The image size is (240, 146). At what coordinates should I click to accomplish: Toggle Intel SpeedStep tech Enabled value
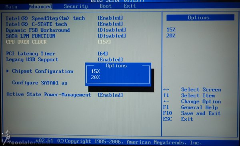[x=110, y=18]
